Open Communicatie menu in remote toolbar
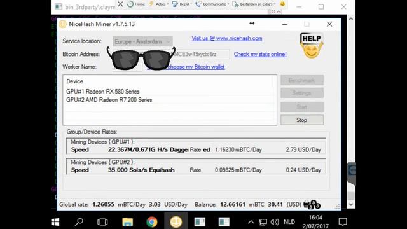The image size is (407, 229). (212, 4)
